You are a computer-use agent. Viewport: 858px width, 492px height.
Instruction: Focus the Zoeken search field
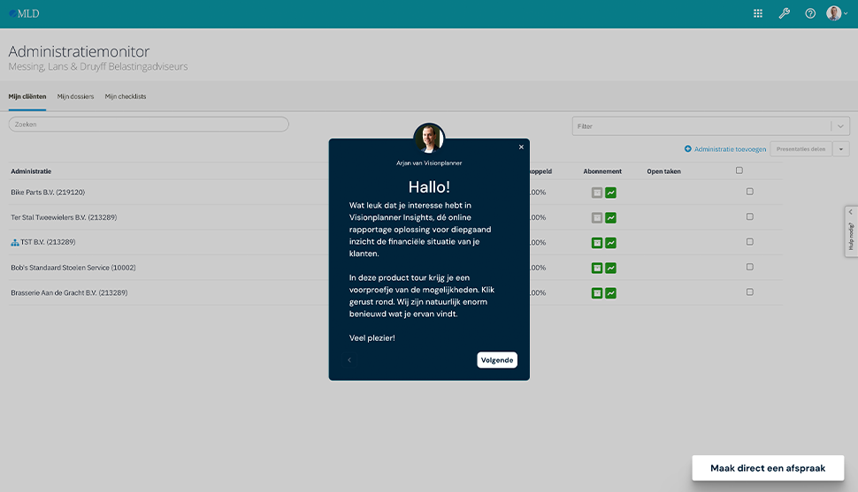click(x=149, y=125)
